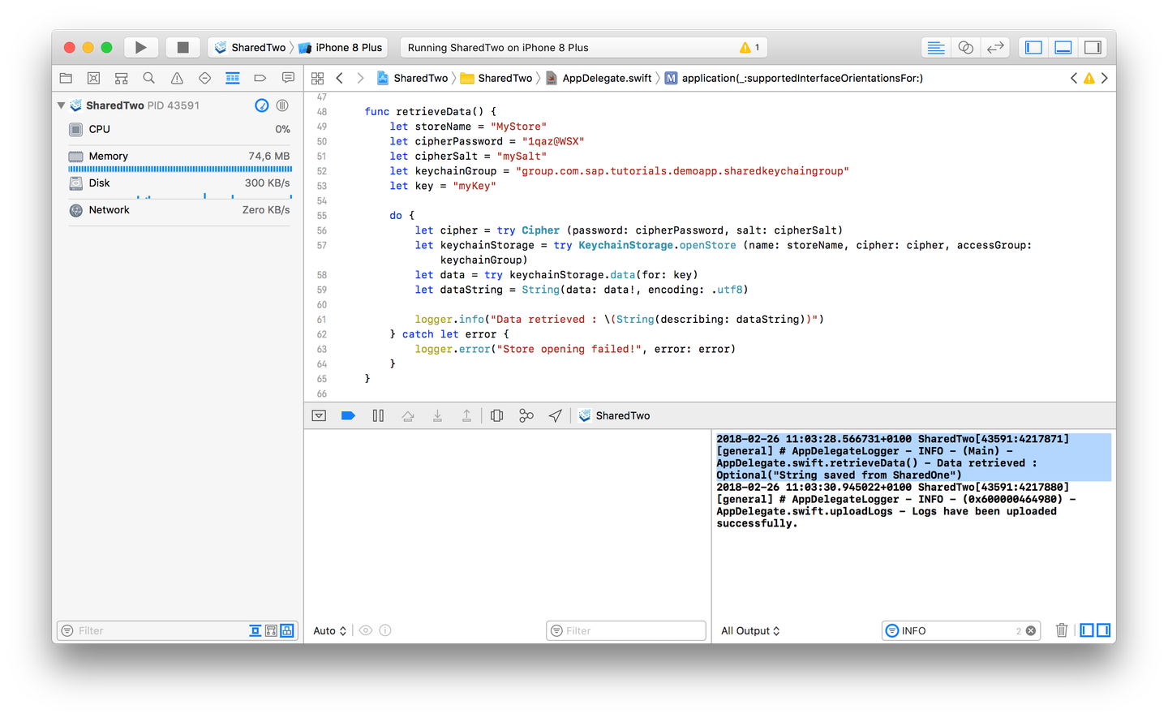Clear the console with trash icon

[1062, 630]
